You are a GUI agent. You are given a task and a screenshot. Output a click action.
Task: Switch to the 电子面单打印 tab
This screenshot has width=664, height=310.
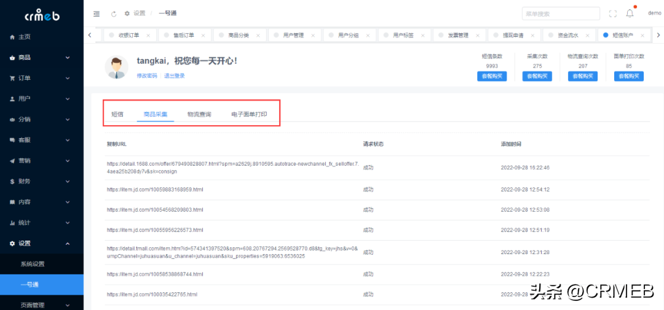point(249,114)
